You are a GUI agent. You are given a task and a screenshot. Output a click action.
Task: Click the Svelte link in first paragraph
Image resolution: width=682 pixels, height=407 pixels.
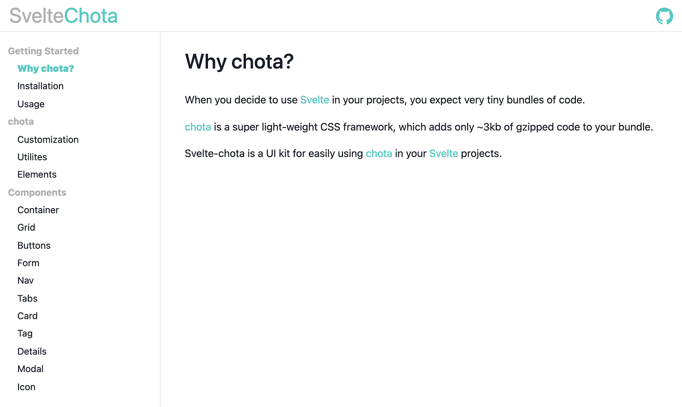[x=315, y=100]
